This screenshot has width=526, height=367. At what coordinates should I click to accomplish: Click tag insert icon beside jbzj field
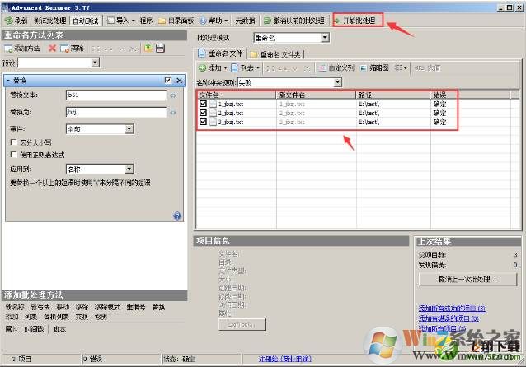173,113
